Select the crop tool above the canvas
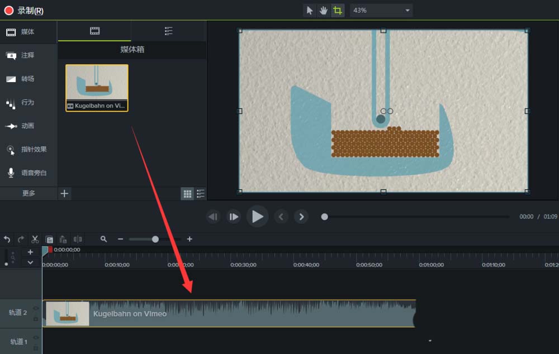 tap(337, 11)
